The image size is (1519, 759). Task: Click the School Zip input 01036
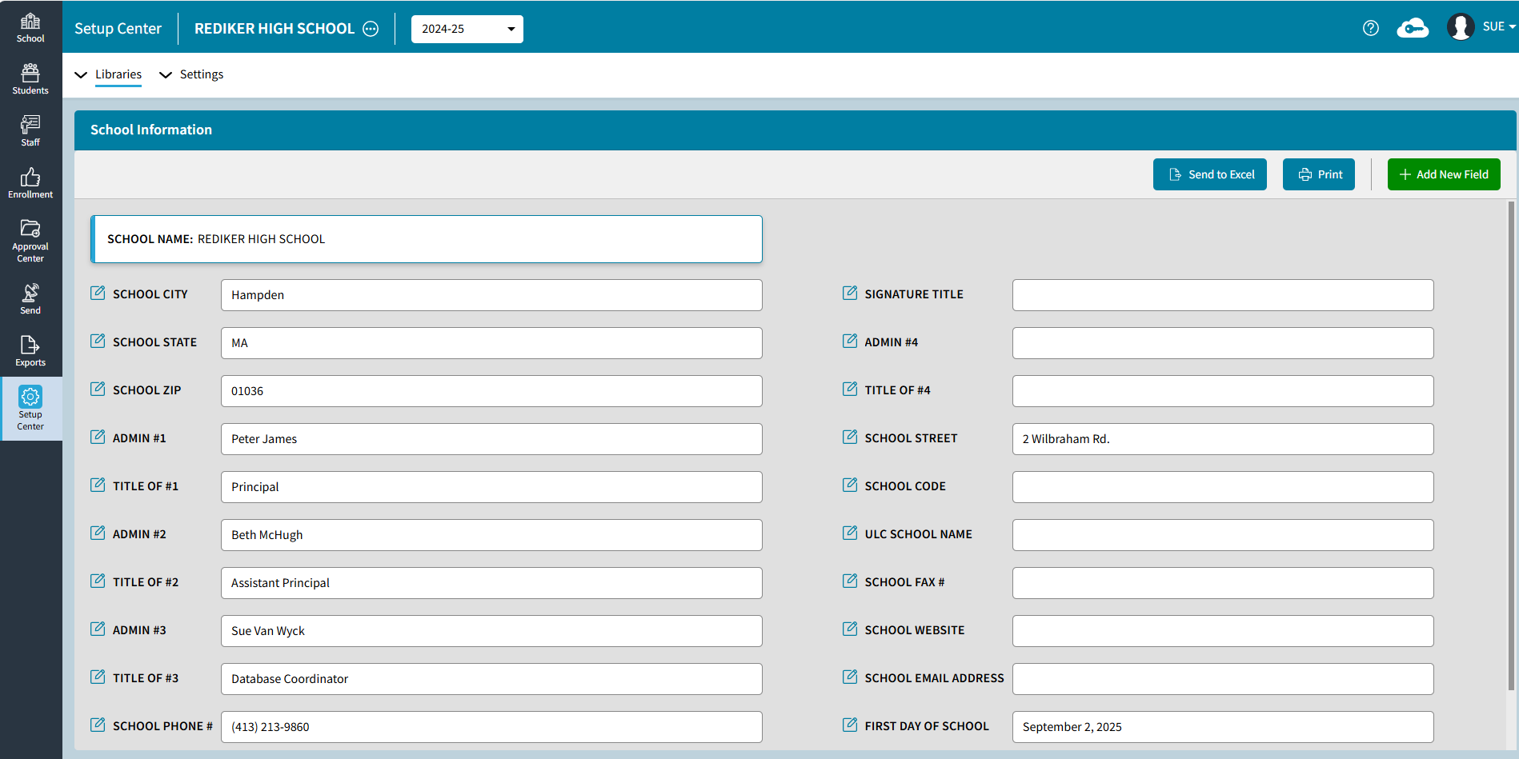point(491,391)
